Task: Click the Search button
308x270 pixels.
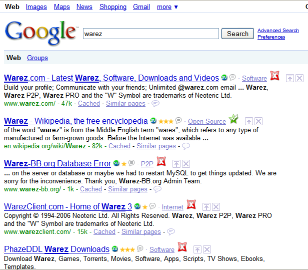Action: 237,34
